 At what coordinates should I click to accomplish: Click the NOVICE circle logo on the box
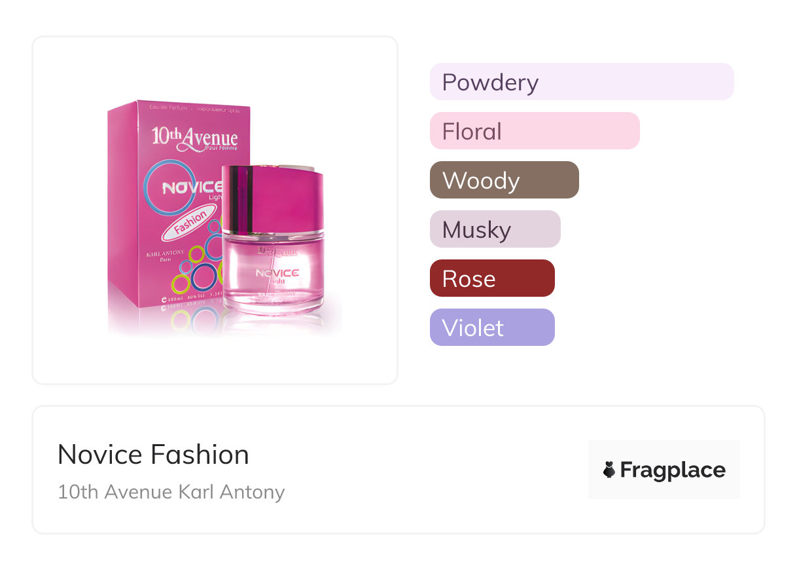[x=186, y=188]
